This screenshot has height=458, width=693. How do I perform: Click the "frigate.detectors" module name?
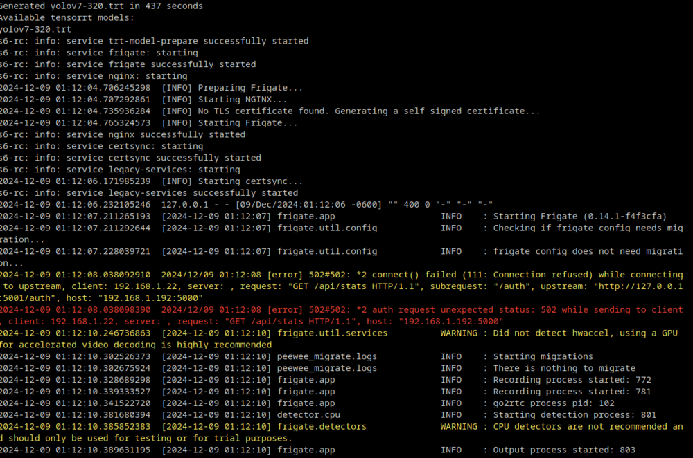pos(322,427)
